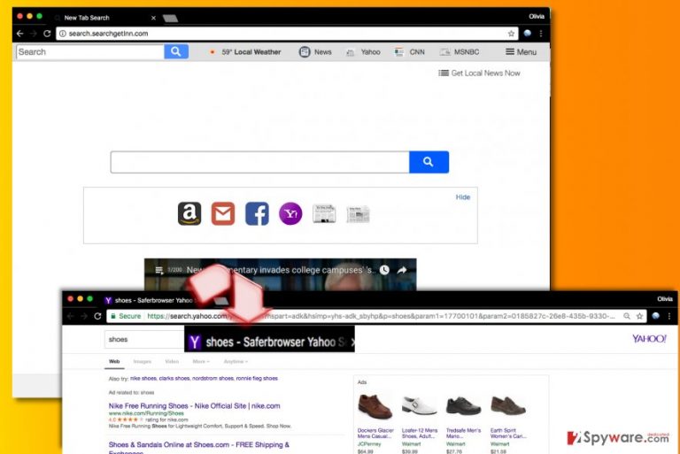
Task: Open the purple Yahoo shortcut icon
Action: click(290, 214)
